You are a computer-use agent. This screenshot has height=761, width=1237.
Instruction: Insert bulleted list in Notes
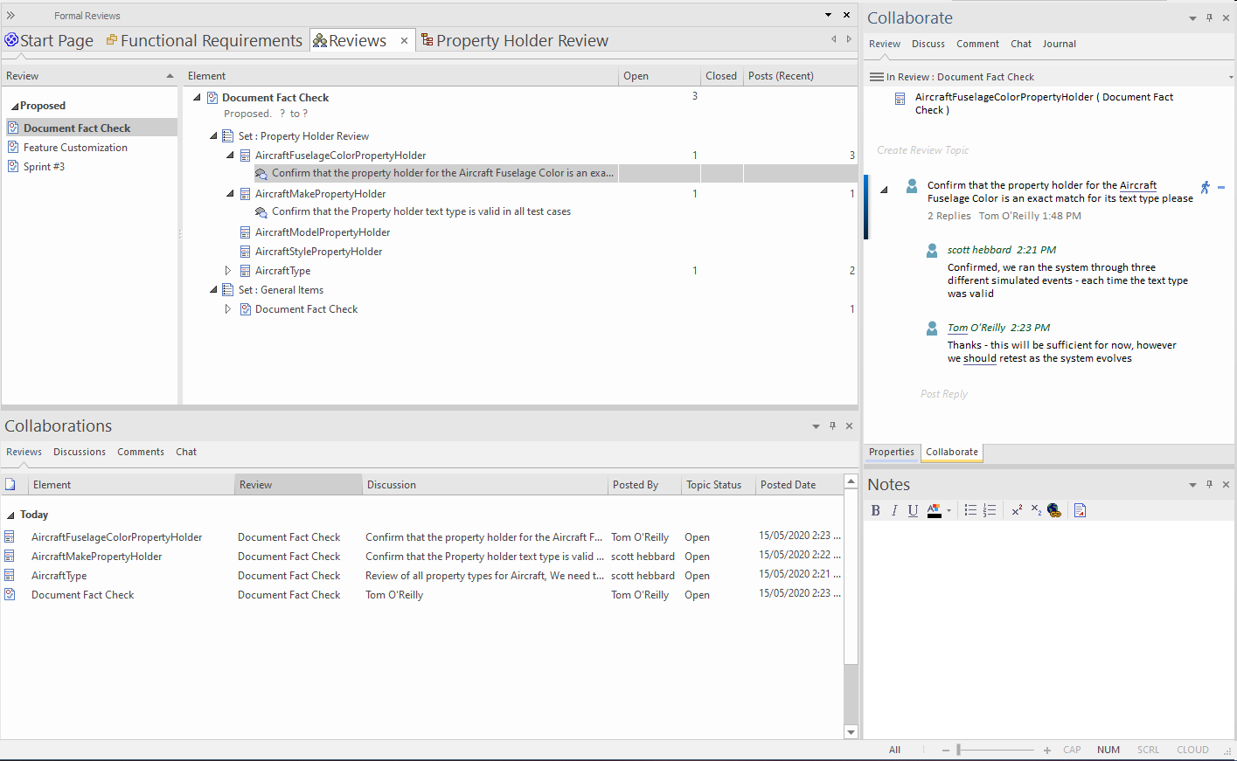970,511
